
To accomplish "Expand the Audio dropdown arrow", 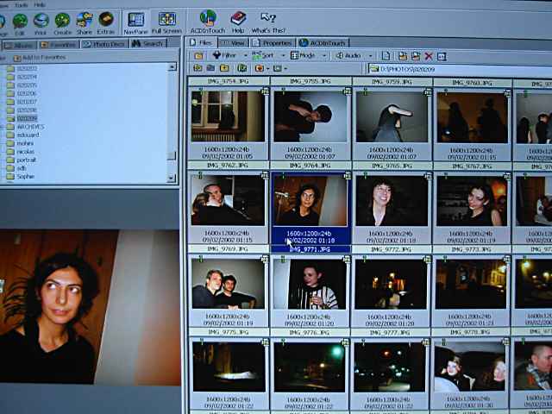I will [370, 55].
